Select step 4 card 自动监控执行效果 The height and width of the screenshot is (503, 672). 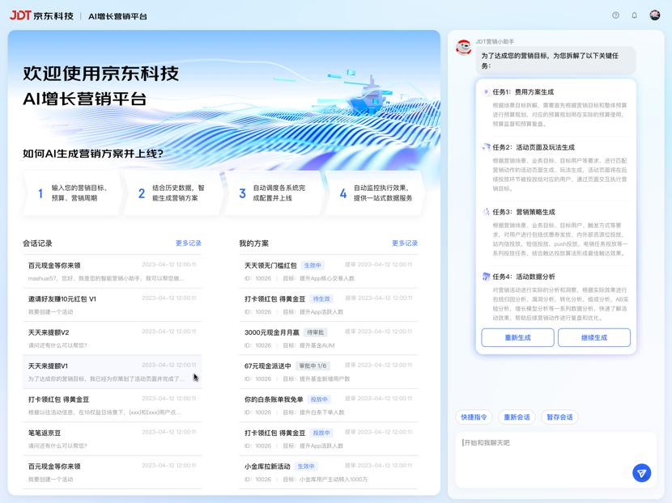tap(375, 192)
